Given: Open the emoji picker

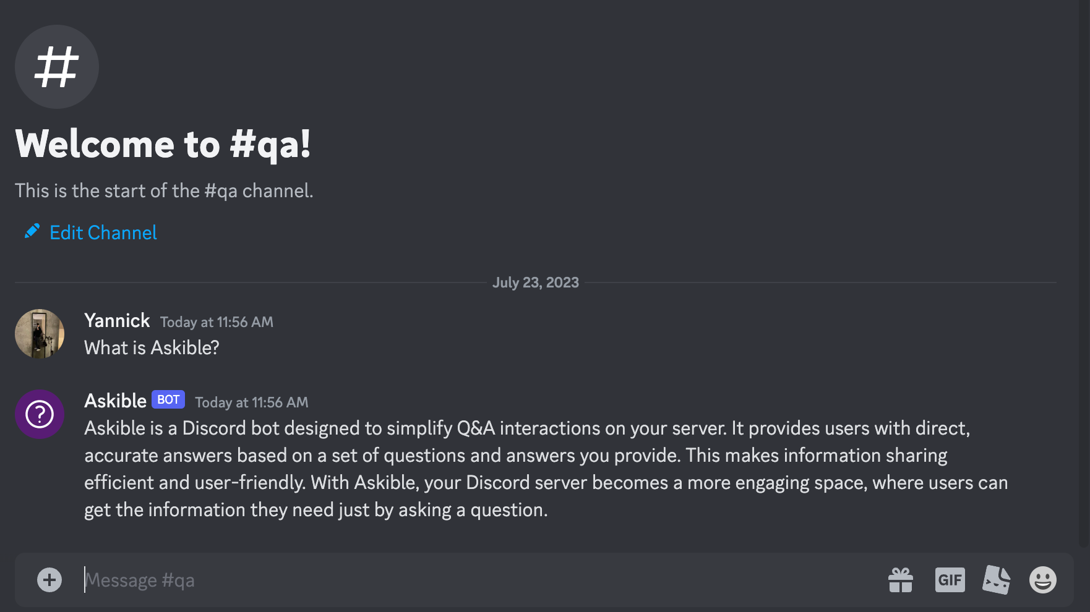Looking at the screenshot, I should click(x=1042, y=580).
